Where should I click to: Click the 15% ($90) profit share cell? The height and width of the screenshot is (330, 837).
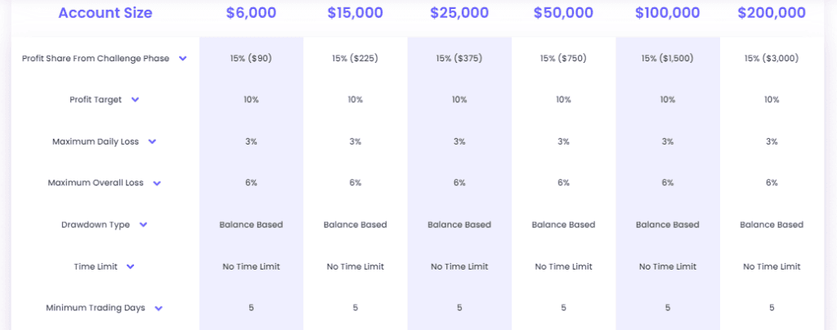(251, 58)
